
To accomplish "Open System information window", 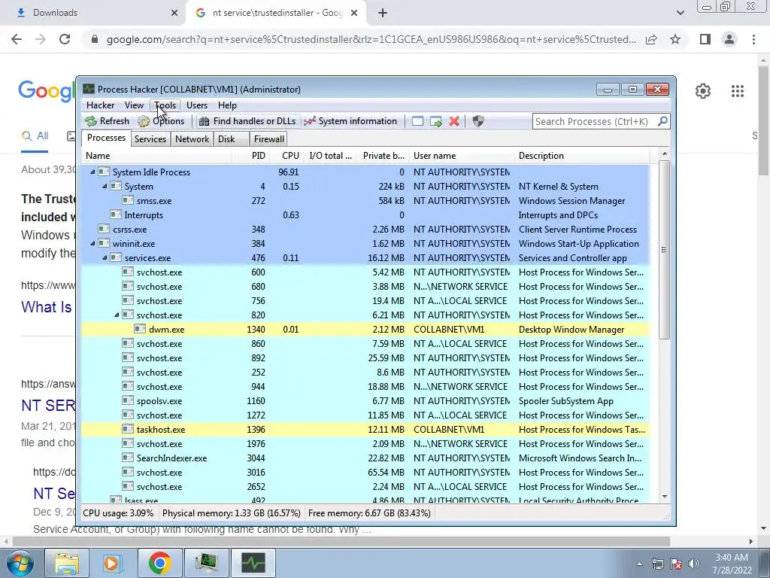I will pyautogui.click(x=350, y=121).
